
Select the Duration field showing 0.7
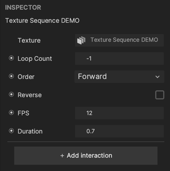click(119, 131)
